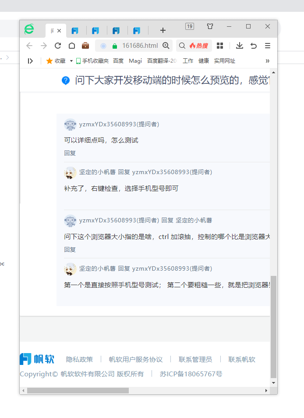304x418 pixels.
Task: Open the 手机收藏夹 bookmark
Action: point(92,61)
